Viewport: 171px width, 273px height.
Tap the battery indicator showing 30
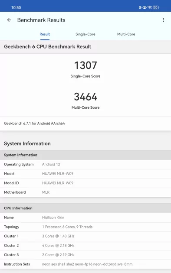tap(156, 7)
